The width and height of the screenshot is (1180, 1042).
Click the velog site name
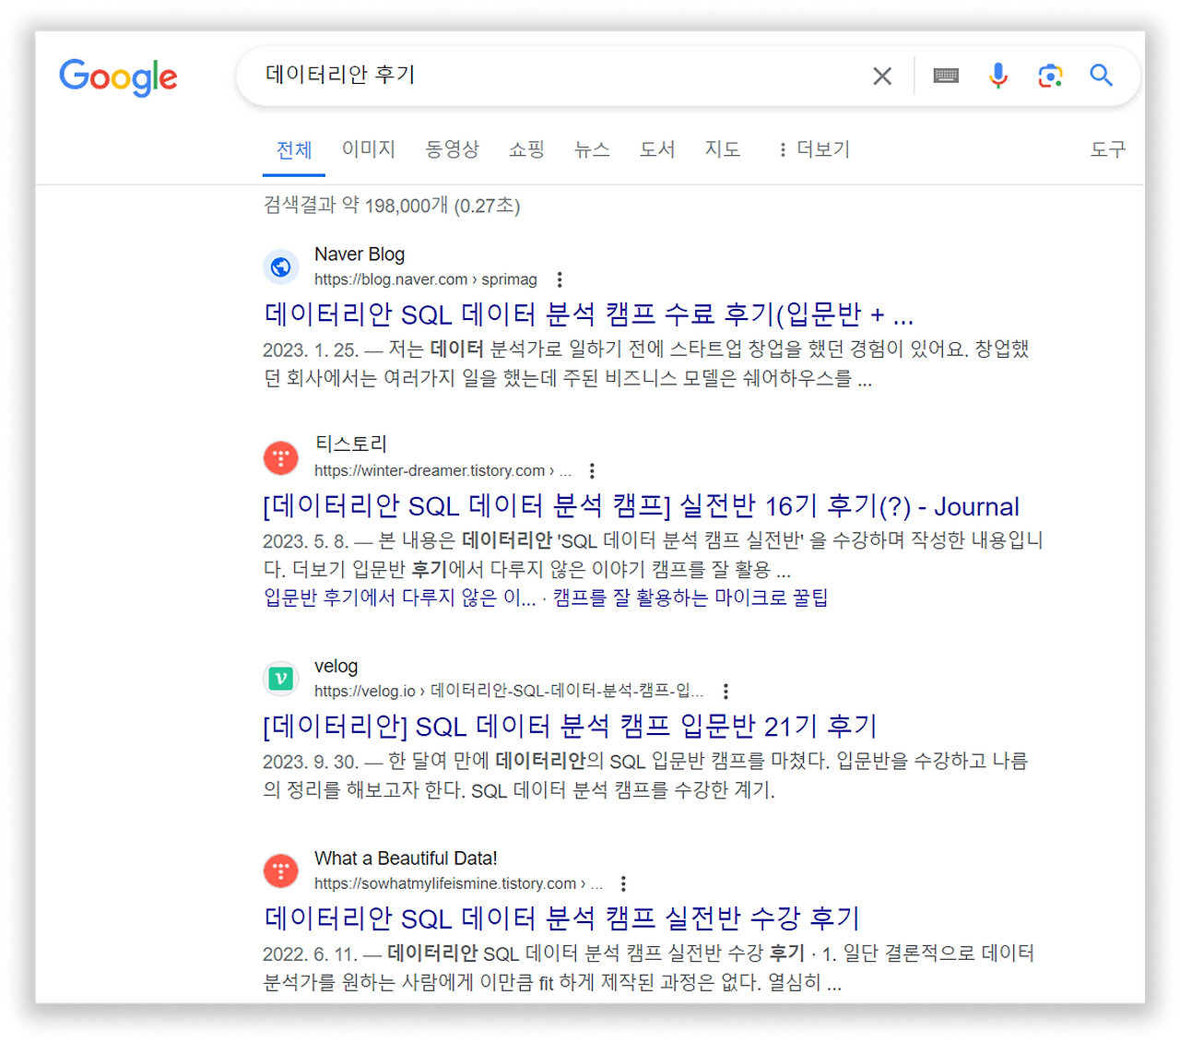tap(336, 666)
